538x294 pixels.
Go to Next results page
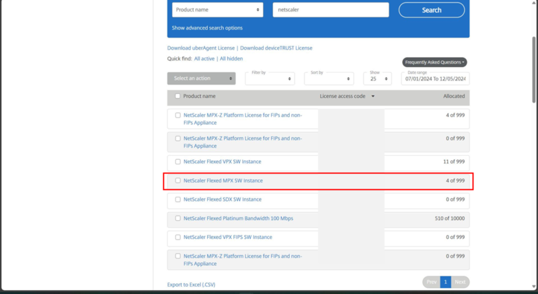coord(460,282)
